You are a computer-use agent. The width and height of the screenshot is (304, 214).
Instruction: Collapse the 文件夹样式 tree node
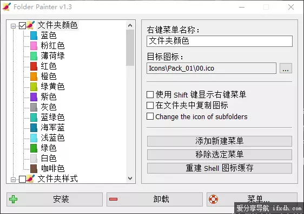[x=13, y=180]
